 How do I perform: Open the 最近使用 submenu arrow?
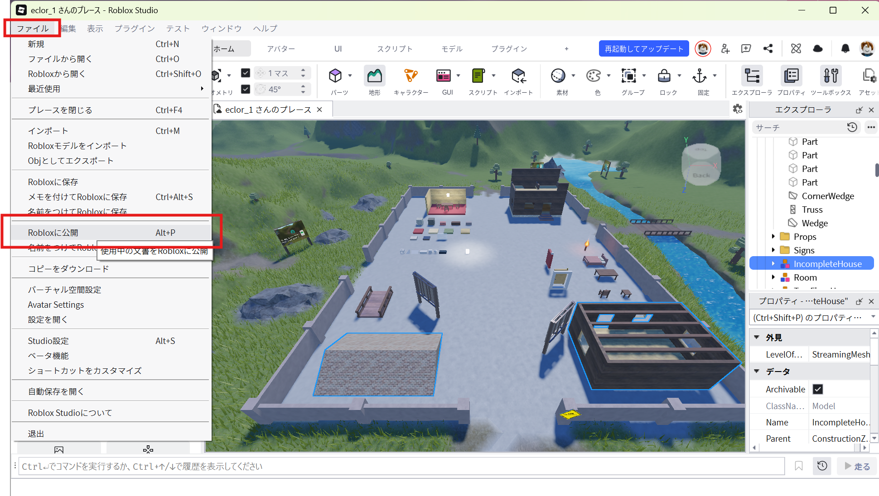pos(202,89)
